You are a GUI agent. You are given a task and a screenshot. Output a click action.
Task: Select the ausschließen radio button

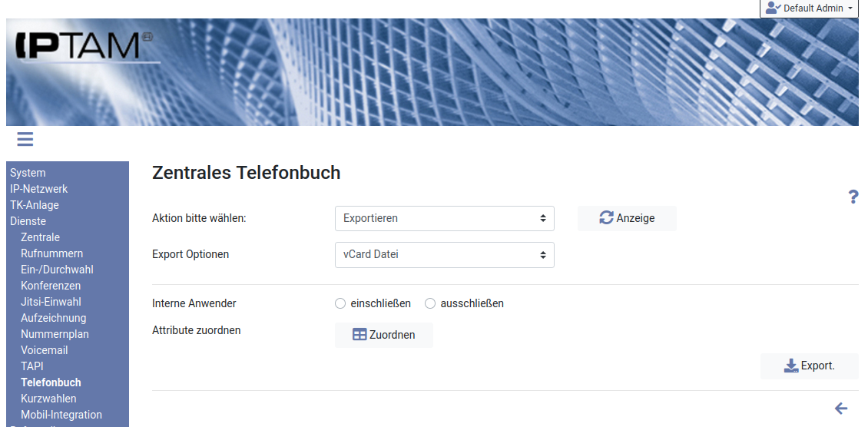click(430, 303)
